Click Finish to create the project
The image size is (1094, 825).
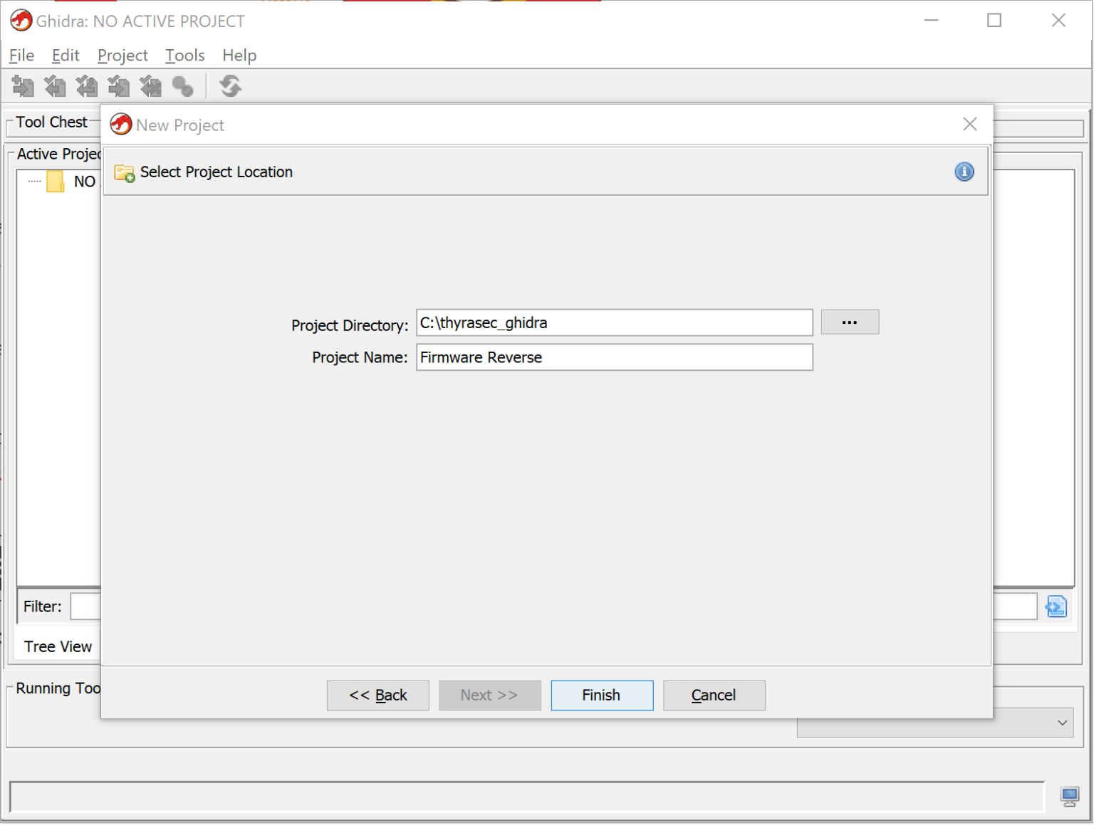(x=602, y=695)
